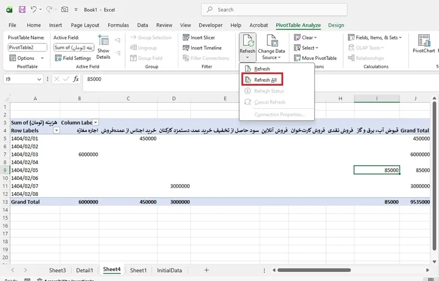Viewport: 439px width, 281px height.
Task: Click the Save icon in title bar
Action: 22,9
